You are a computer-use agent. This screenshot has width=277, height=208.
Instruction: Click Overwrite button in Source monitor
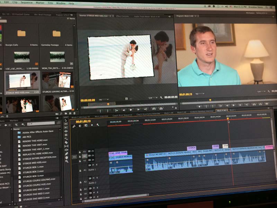[161, 108]
